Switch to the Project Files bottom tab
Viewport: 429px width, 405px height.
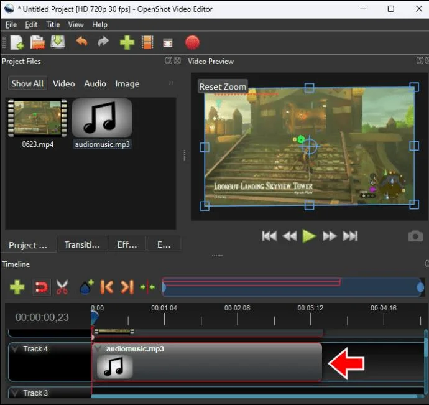pos(29,245)
